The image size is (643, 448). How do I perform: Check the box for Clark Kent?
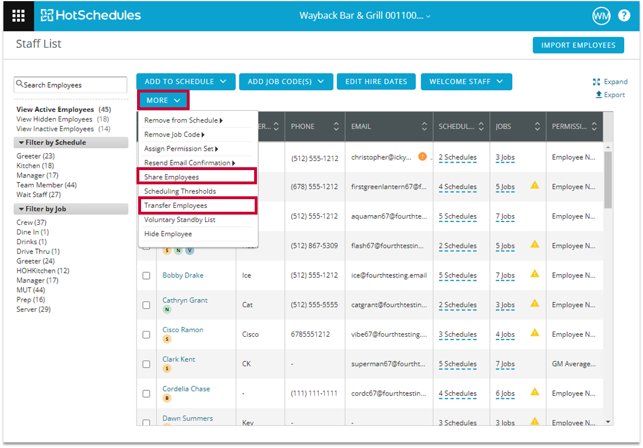(146, 364)
